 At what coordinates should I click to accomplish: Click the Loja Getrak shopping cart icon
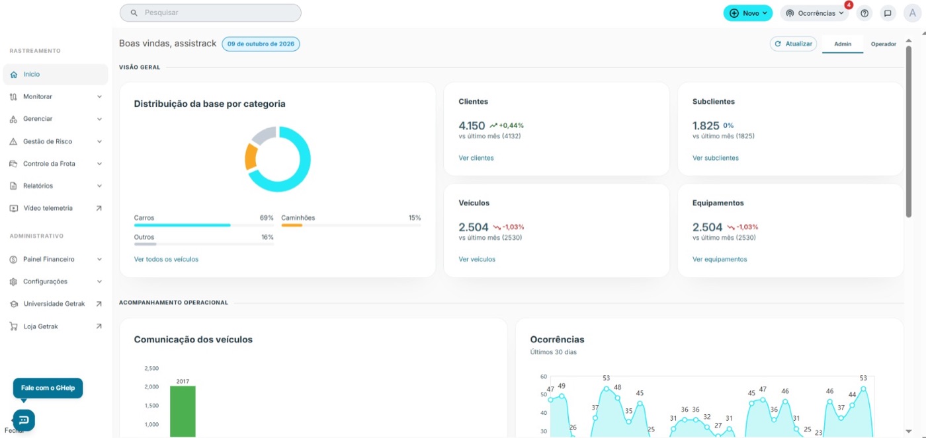[14, 326]
